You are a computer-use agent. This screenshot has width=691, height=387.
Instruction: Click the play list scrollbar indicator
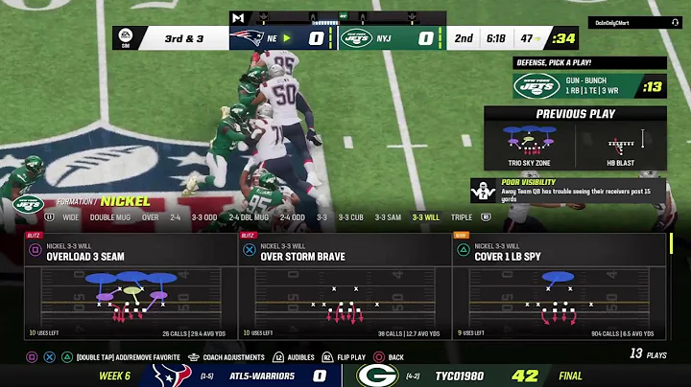click(671, 243)
